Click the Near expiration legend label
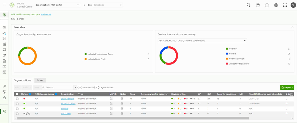The width and height of the screenshot is (297, 123). coord(236,59)
